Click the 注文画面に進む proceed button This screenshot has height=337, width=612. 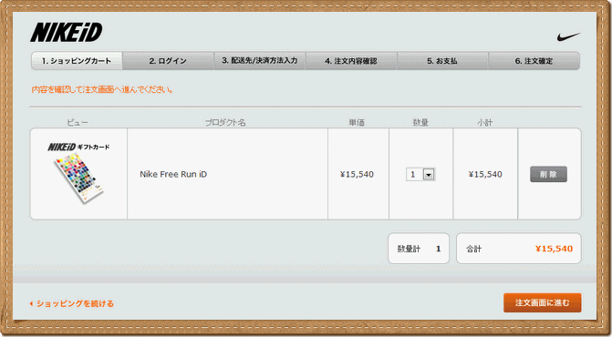tap(542, 302)
